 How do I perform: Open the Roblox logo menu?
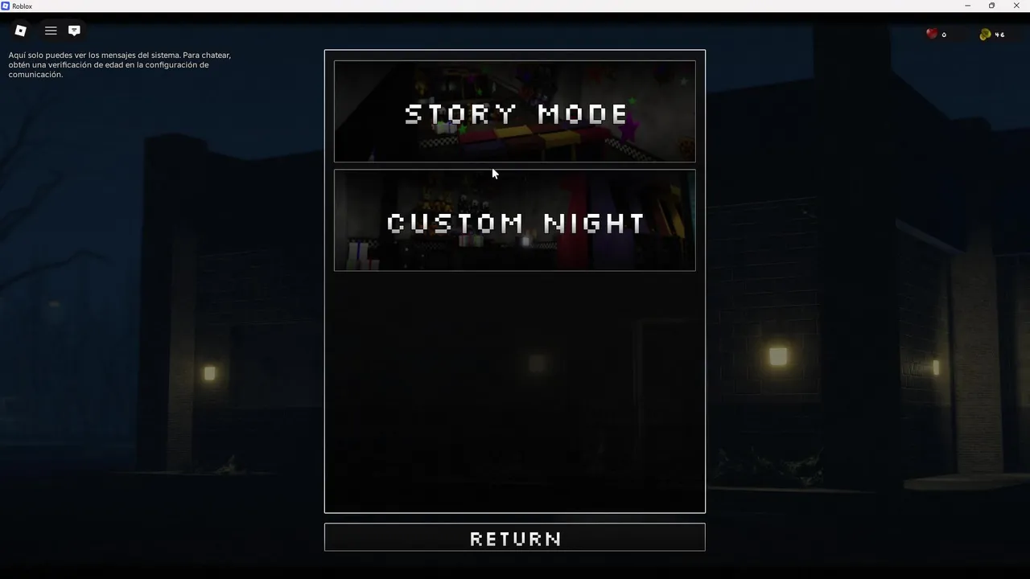click(x=21, y=31)
